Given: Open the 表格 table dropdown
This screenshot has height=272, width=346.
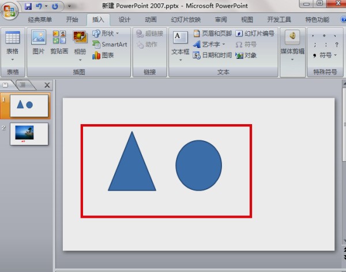Looking at the screenshot, I should [13, 52].
